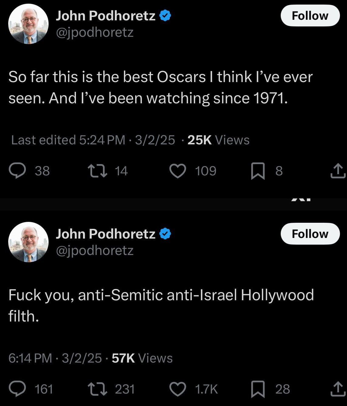
Task: Tap the verified badge on first tweet
Action: 165,16
